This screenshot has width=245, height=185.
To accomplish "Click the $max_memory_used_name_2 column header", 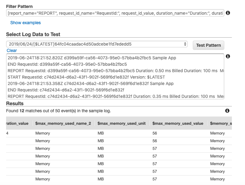I will pyautogui.click(x=63, y=124).
